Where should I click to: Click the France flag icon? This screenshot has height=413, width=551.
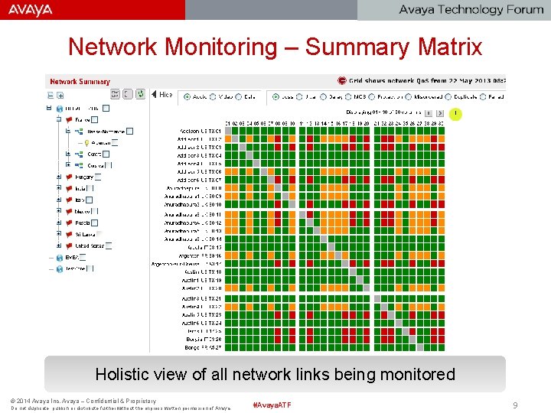[x=69, y=120]
